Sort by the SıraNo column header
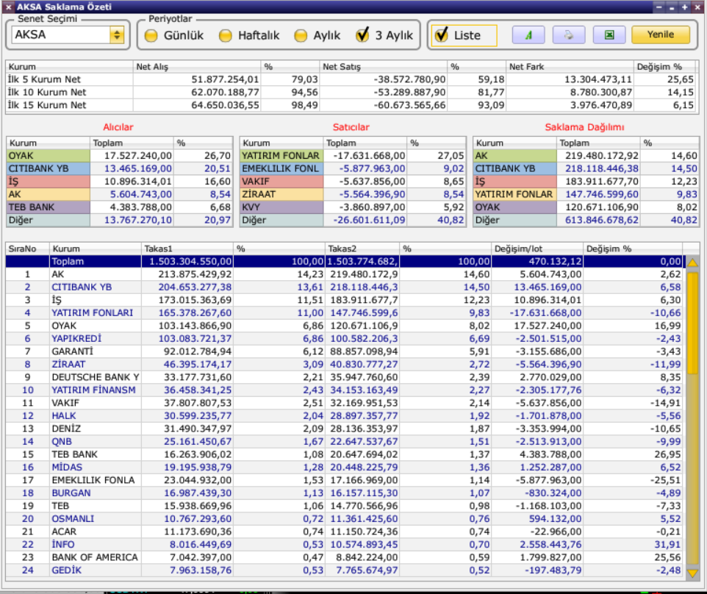This screenshot has height=594, width=707. click(x=27, y=248)
